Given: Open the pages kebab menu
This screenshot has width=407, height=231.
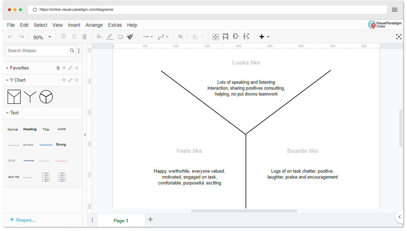Looking at the screenshot, I should 92,220.
